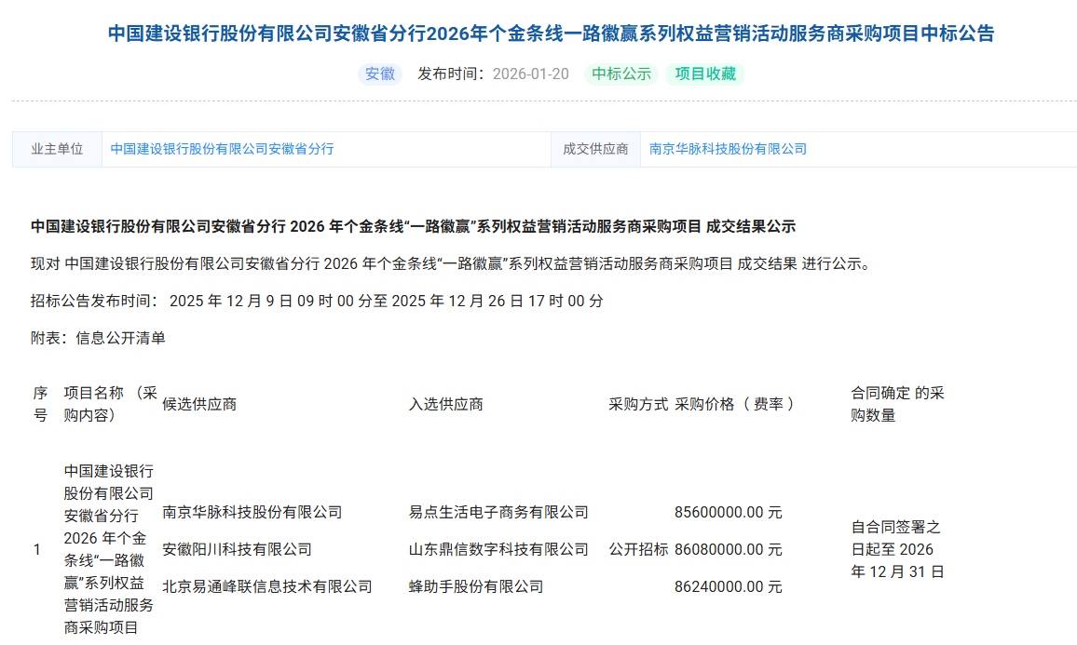Click the bold 成交结果公示 heading line
The height and width of the screenshot is (645, 1077).
pos(413,226)
